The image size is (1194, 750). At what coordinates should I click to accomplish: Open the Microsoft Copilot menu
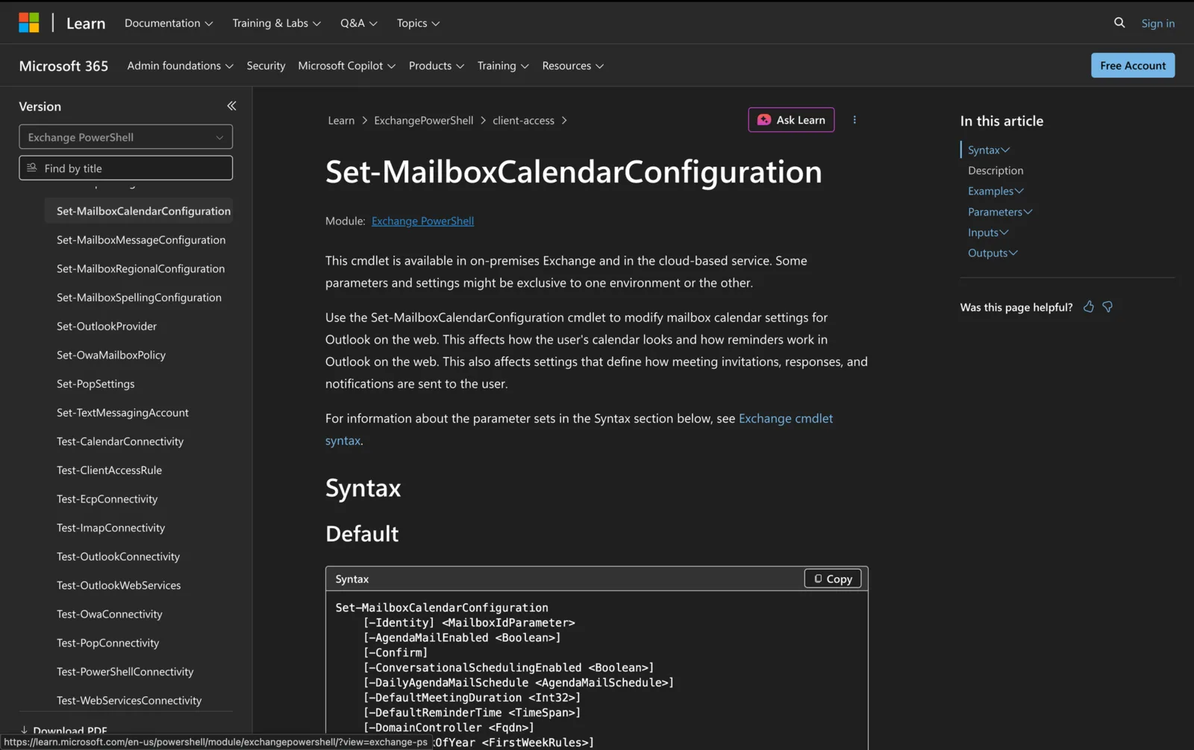[x=346, y=66]
